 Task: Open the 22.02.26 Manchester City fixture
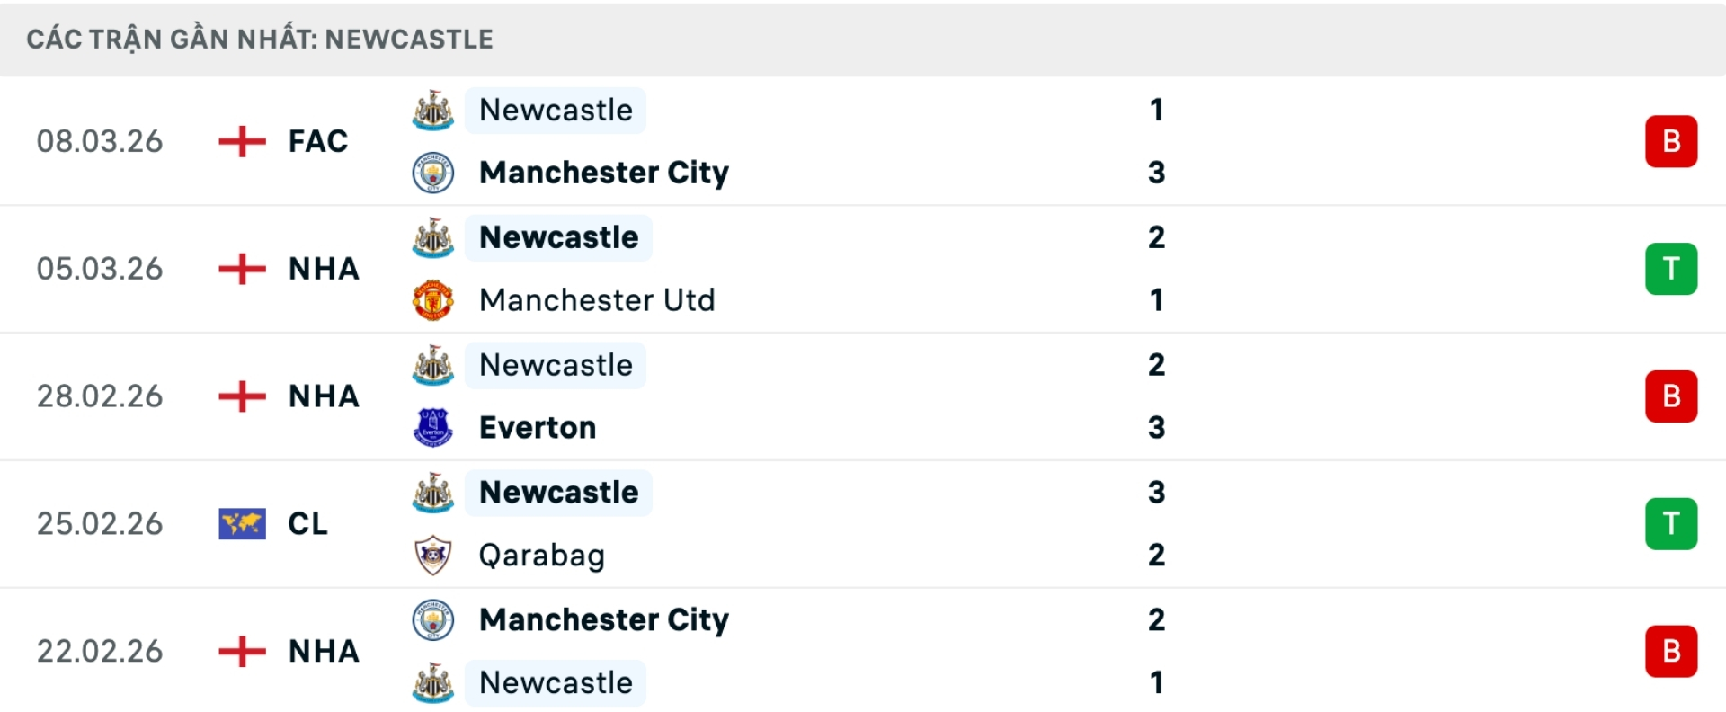coord(863,651)
